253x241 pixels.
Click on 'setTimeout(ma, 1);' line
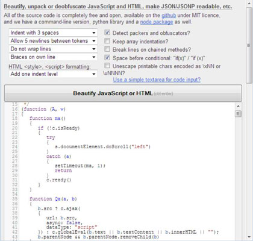80,166
